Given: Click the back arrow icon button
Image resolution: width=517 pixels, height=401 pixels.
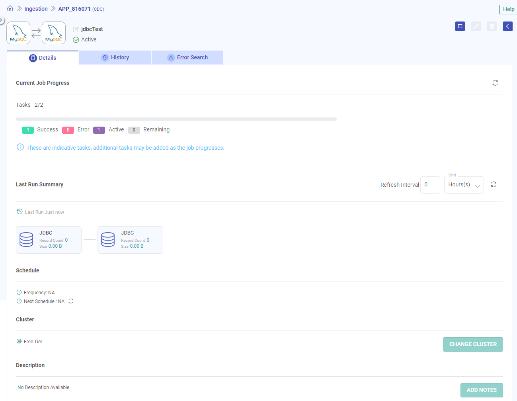Looking at the screenshot, I should 507,26.
